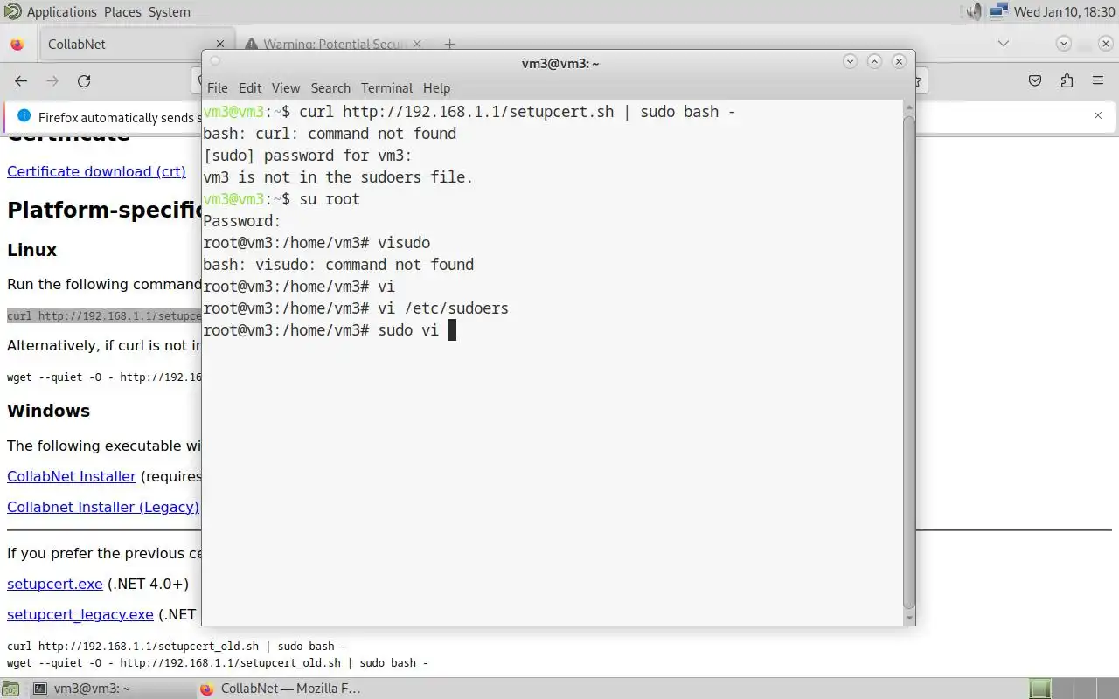Click 'vi /etc/sudoers' command line
The height and width of the screenshot is (699, 1119).
(x=356, y=308)
